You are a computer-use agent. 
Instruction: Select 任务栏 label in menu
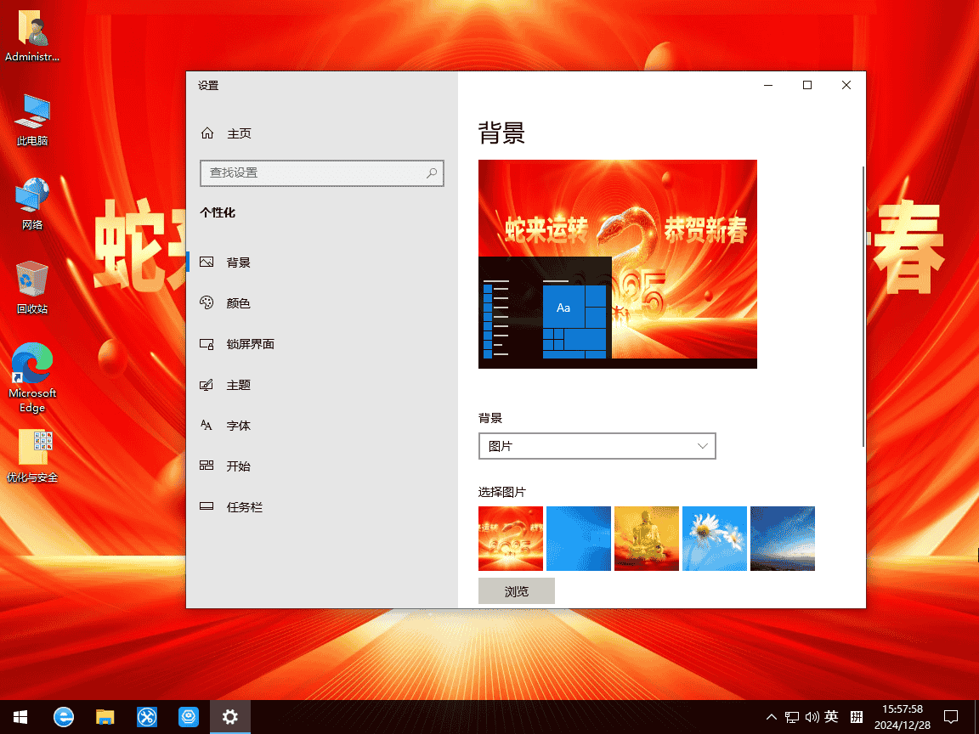244,507
